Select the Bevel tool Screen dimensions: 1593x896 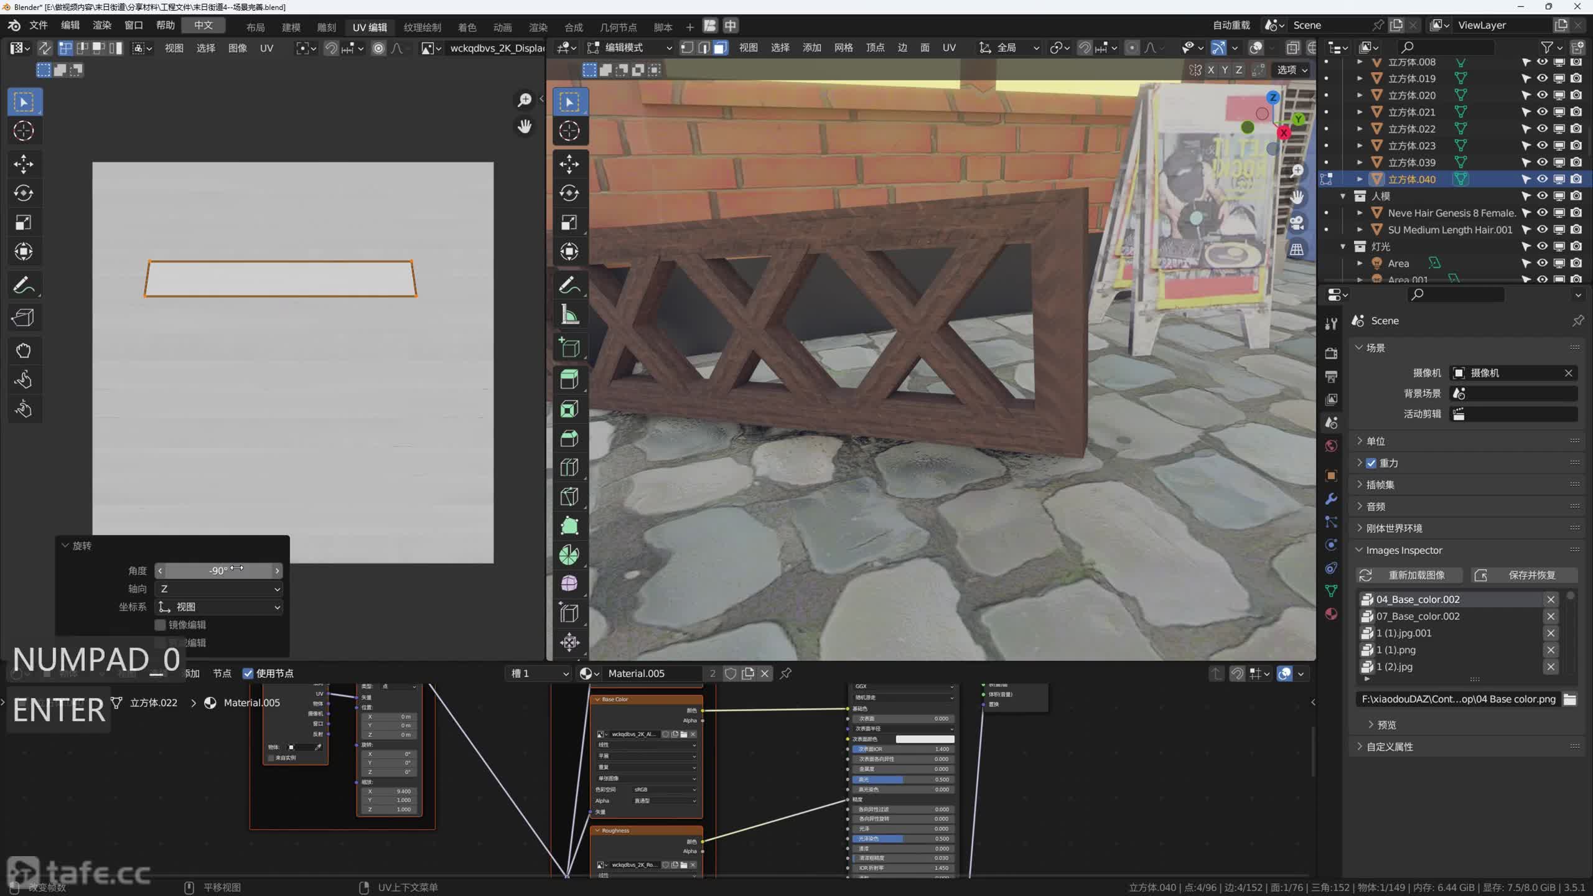pyautogui.click(x=569, y=438)
